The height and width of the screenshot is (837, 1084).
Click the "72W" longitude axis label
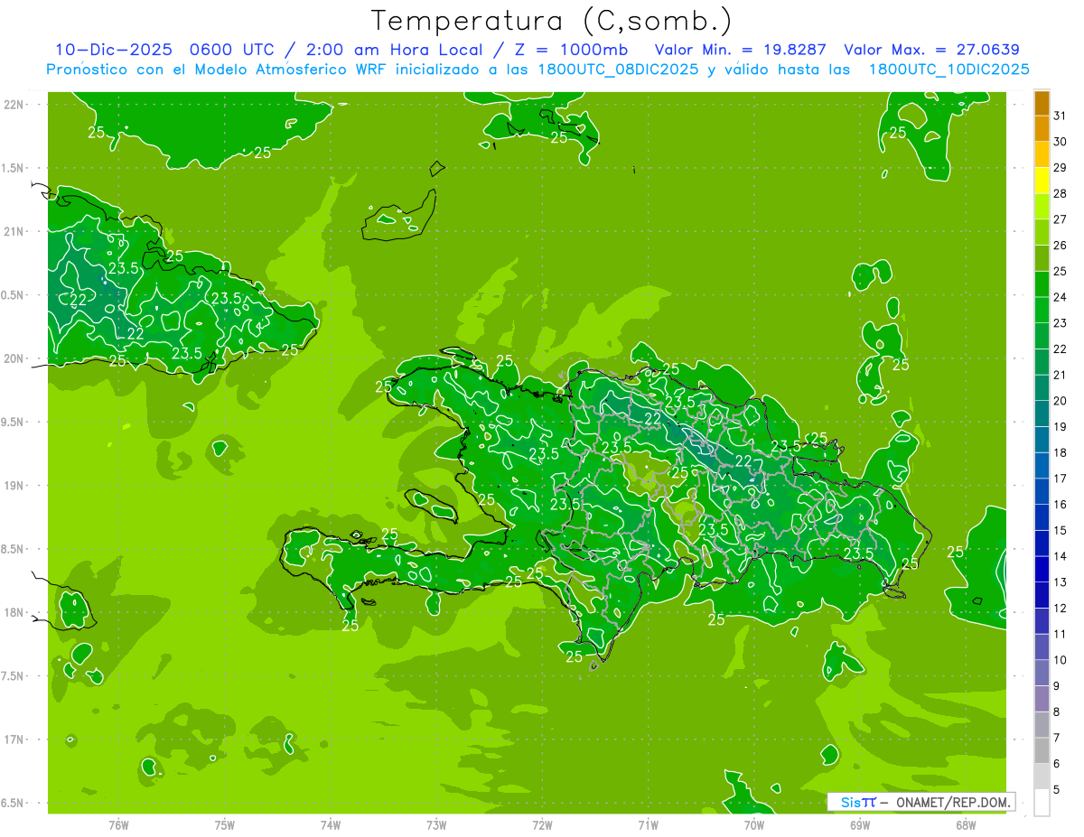(x=542, y=824)
